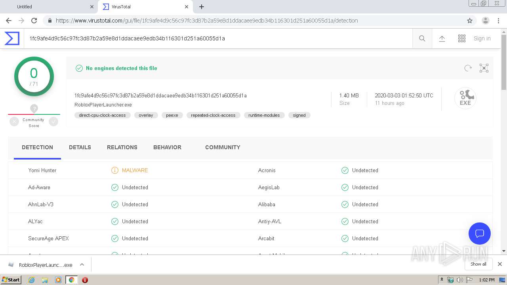Open the upload file icon
Screen dimensions: 507x285
pyautogui.click(x=442, y=38)
